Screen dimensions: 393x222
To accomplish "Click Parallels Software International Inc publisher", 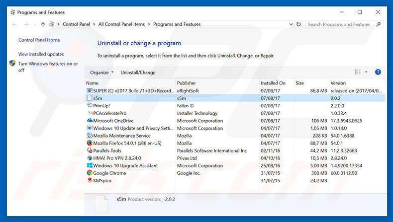I will click(x=212, y=150).
